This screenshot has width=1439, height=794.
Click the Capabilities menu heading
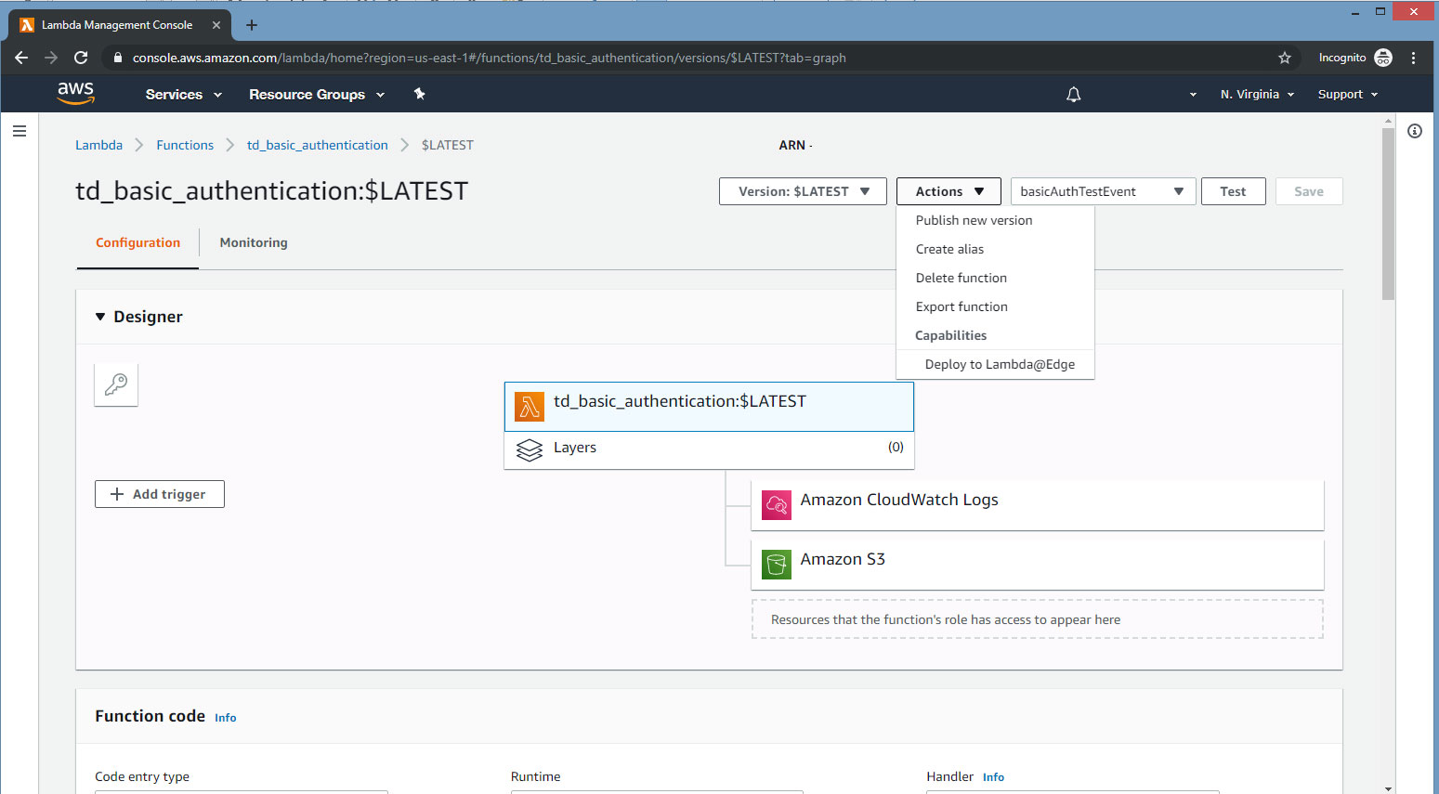(950, 335)
